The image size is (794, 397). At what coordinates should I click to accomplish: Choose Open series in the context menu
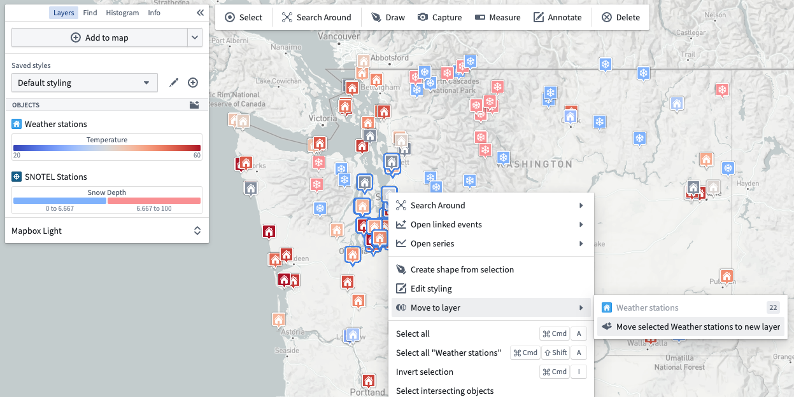[x=491, y=243]
